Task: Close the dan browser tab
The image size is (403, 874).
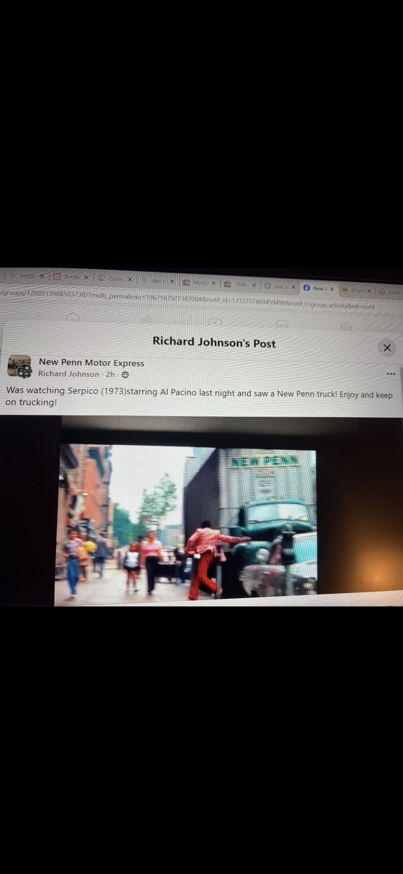Action: point(172,282)
